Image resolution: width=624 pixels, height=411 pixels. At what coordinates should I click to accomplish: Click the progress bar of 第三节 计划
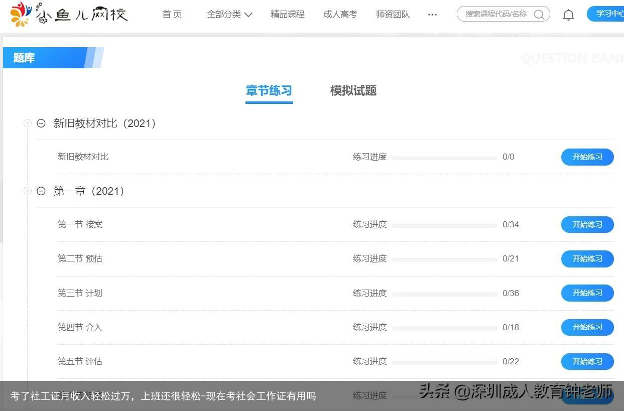[x=444, y=293]
